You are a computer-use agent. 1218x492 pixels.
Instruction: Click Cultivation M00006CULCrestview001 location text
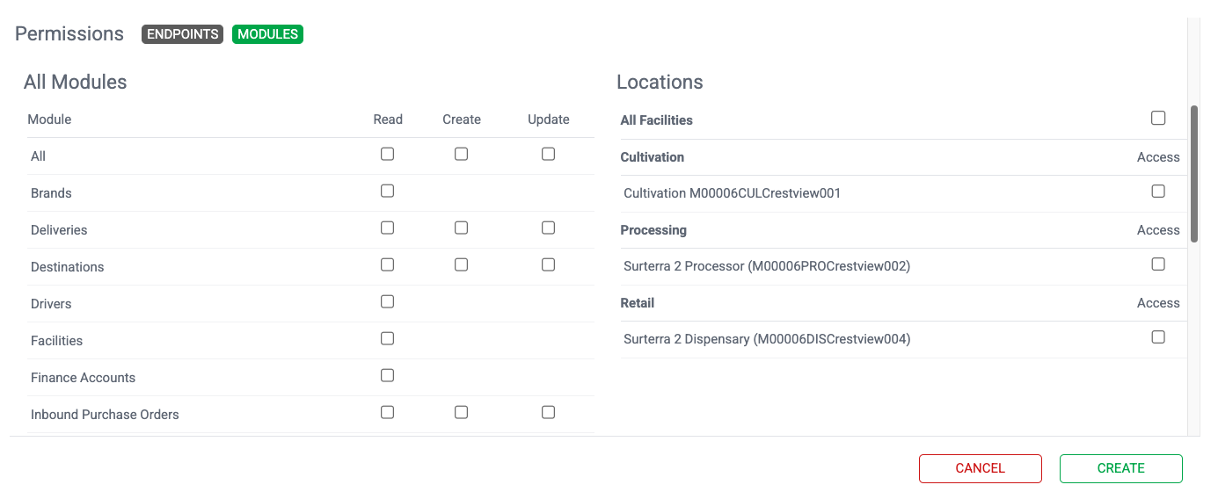(732, 193)
